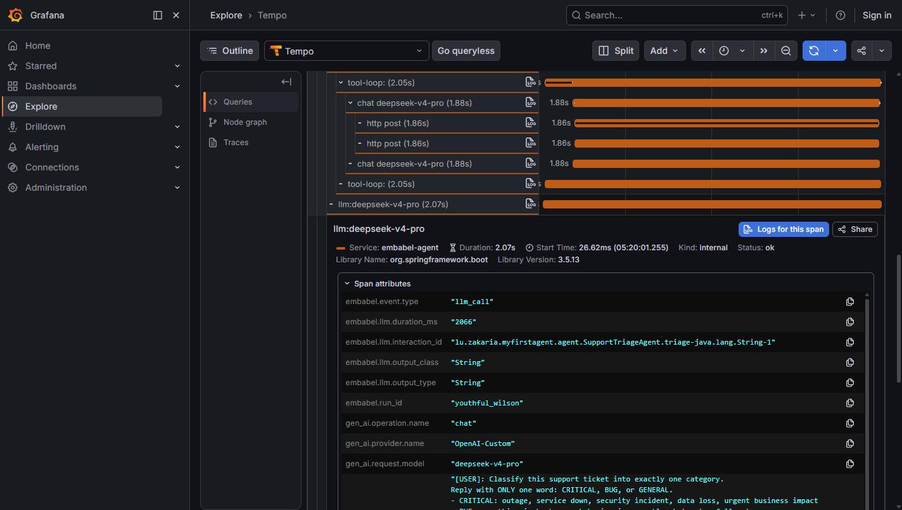Copy the embabel.llm.interaction_id value
This screenshot has width=902, height=510.
850,342
